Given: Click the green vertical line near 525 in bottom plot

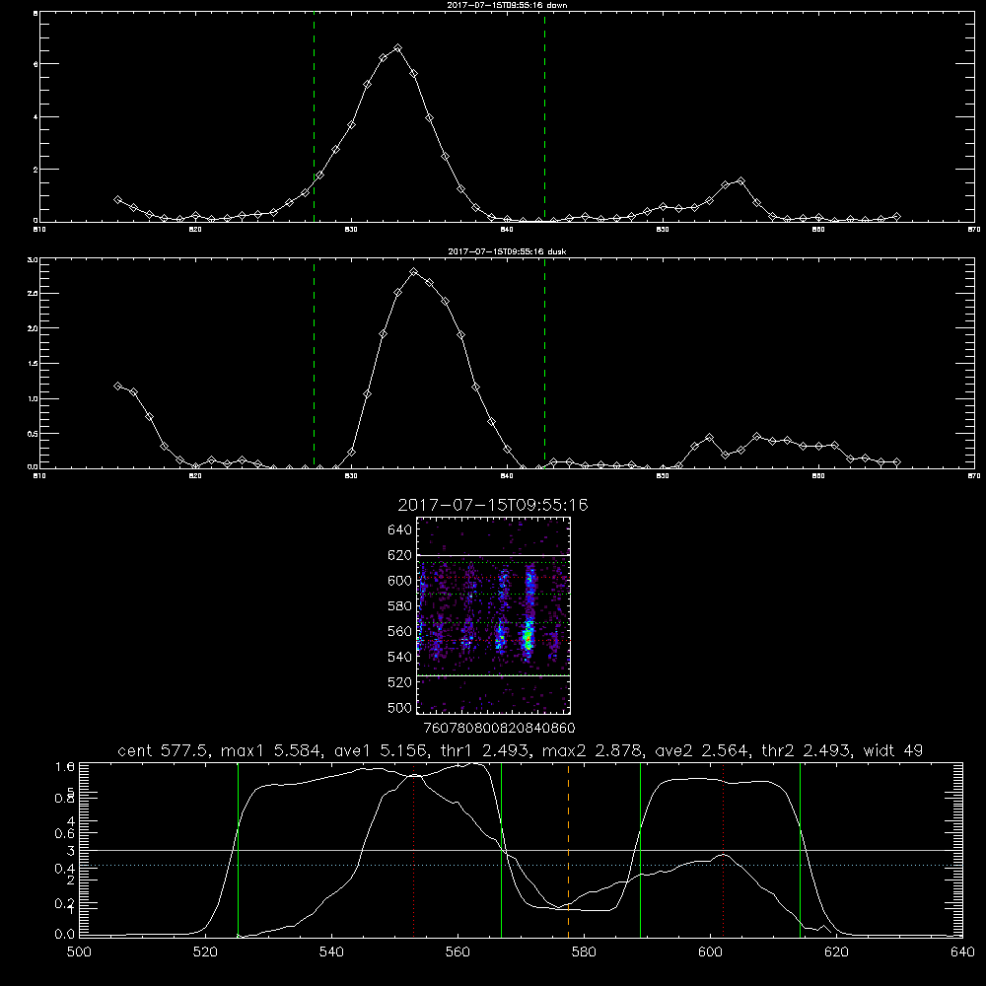Looking at the screenshot, I should point(239,849).
